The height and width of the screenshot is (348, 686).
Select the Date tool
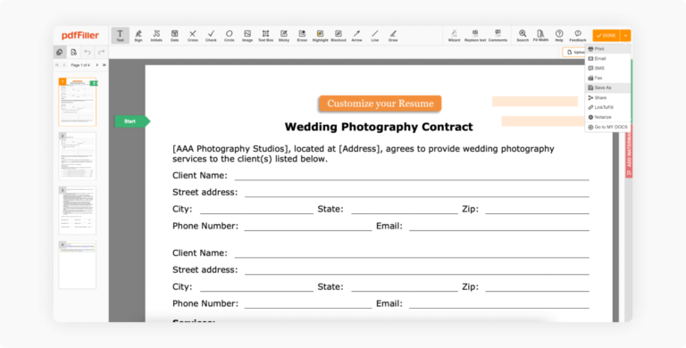coord(174,36)
